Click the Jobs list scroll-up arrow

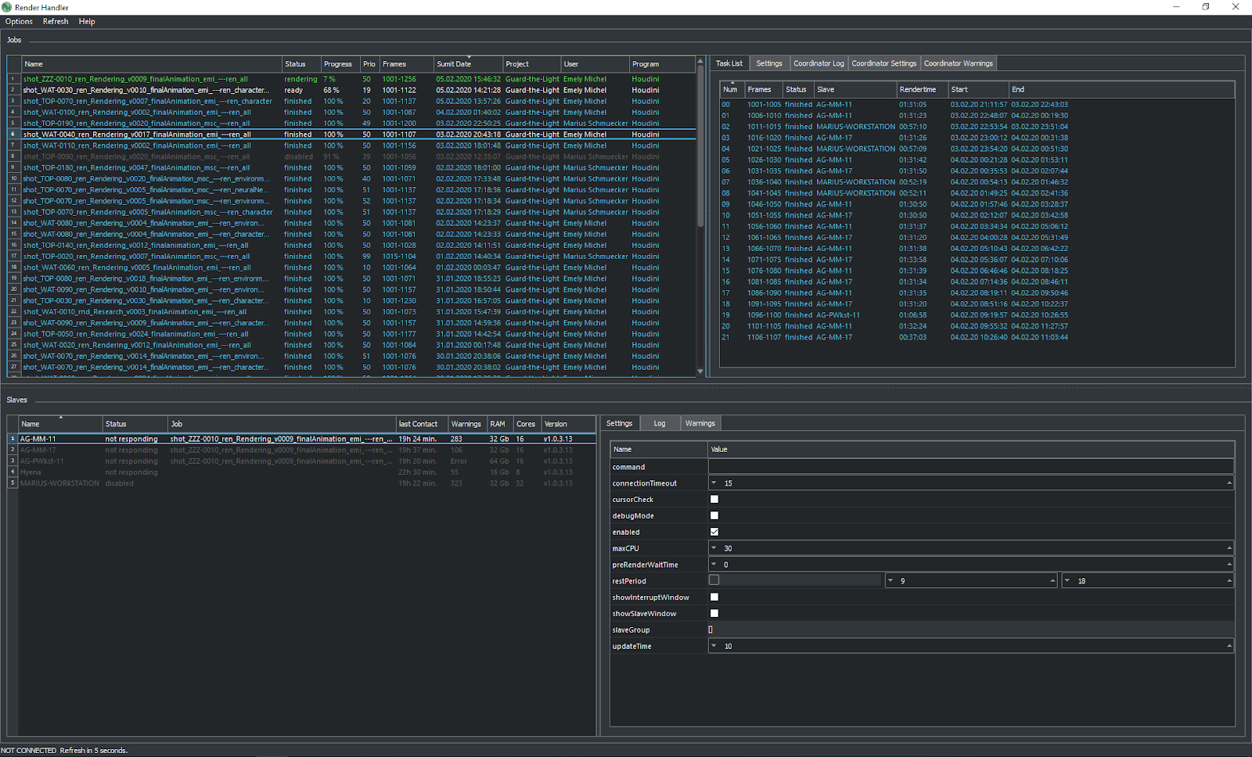click(x=700, y=61)
